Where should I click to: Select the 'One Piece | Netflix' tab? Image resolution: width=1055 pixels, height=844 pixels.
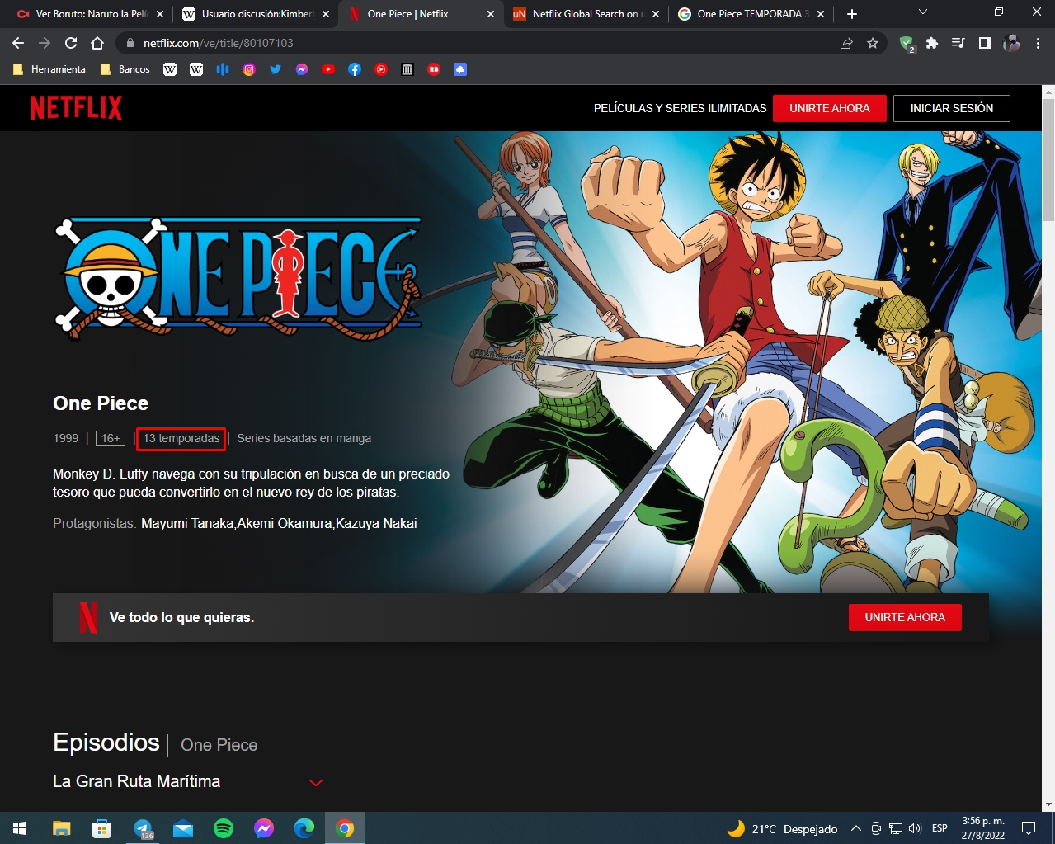(x=422, y=14)
